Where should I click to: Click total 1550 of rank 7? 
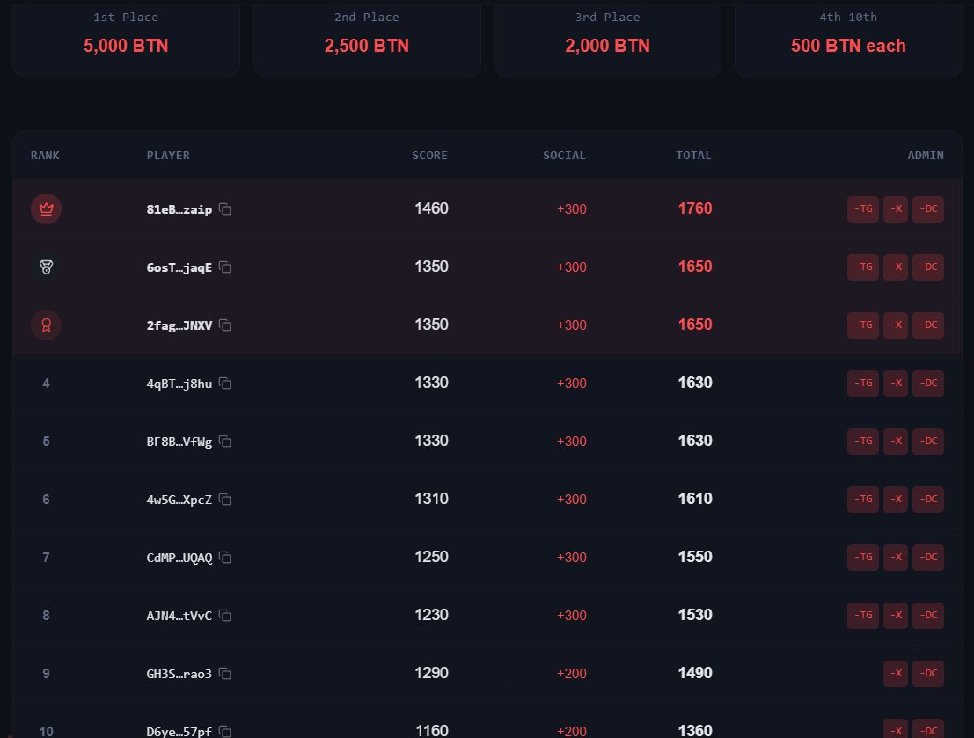(695, 557)
